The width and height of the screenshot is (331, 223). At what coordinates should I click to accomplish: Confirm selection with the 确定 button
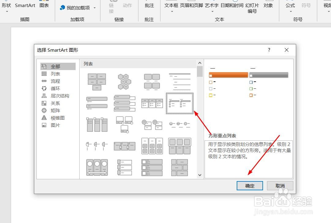(250, 186)
